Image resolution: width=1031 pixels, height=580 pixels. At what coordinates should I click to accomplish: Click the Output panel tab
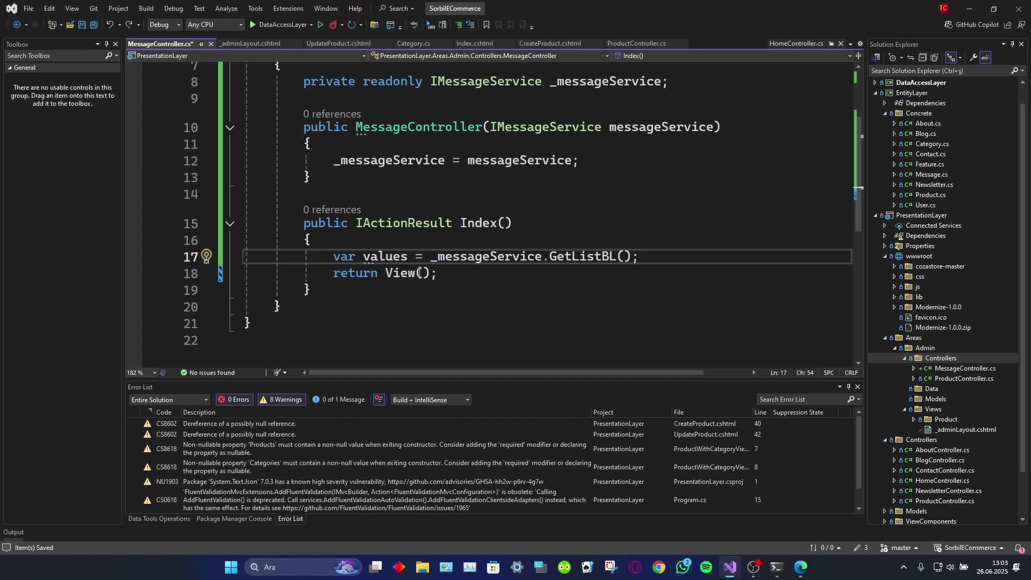point(13,532)
